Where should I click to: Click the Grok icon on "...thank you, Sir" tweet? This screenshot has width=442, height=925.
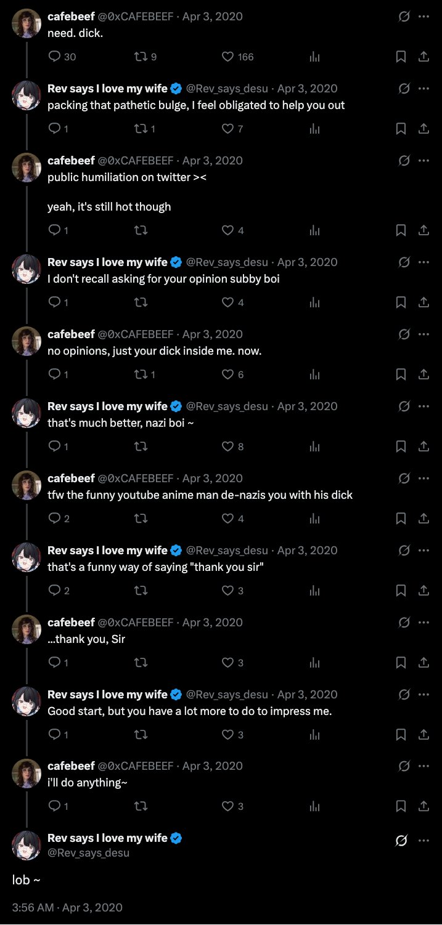(404, 622)
